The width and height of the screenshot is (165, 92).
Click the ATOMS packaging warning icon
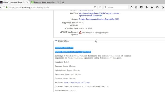(80, 32)
